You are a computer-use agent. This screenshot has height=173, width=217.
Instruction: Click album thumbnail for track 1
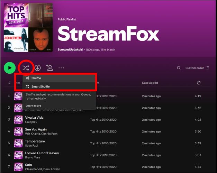tap(18, 96)
